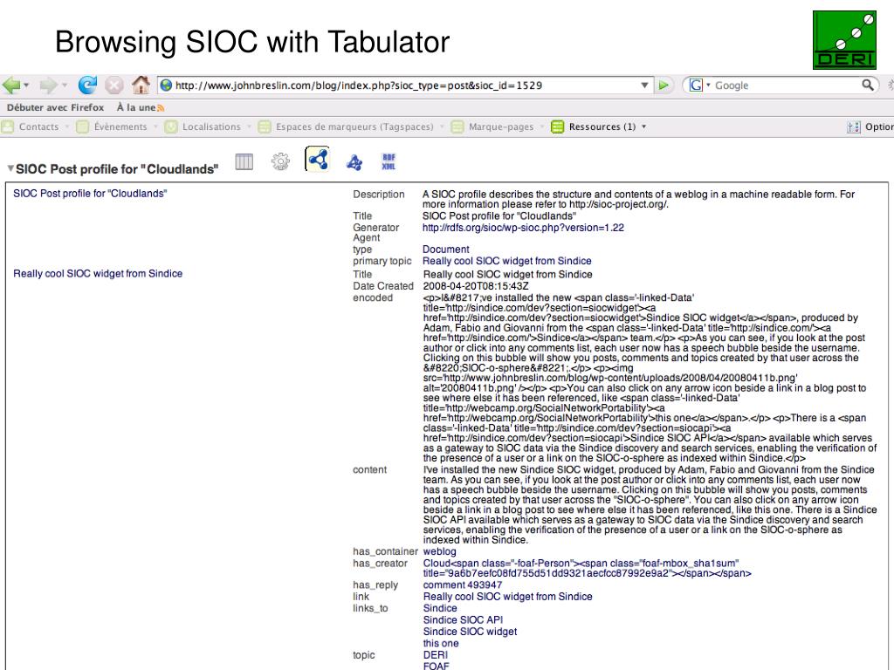Click the browser Forward arrow
The width and height of the screenshot is (894, 670).
pos(48,85)
